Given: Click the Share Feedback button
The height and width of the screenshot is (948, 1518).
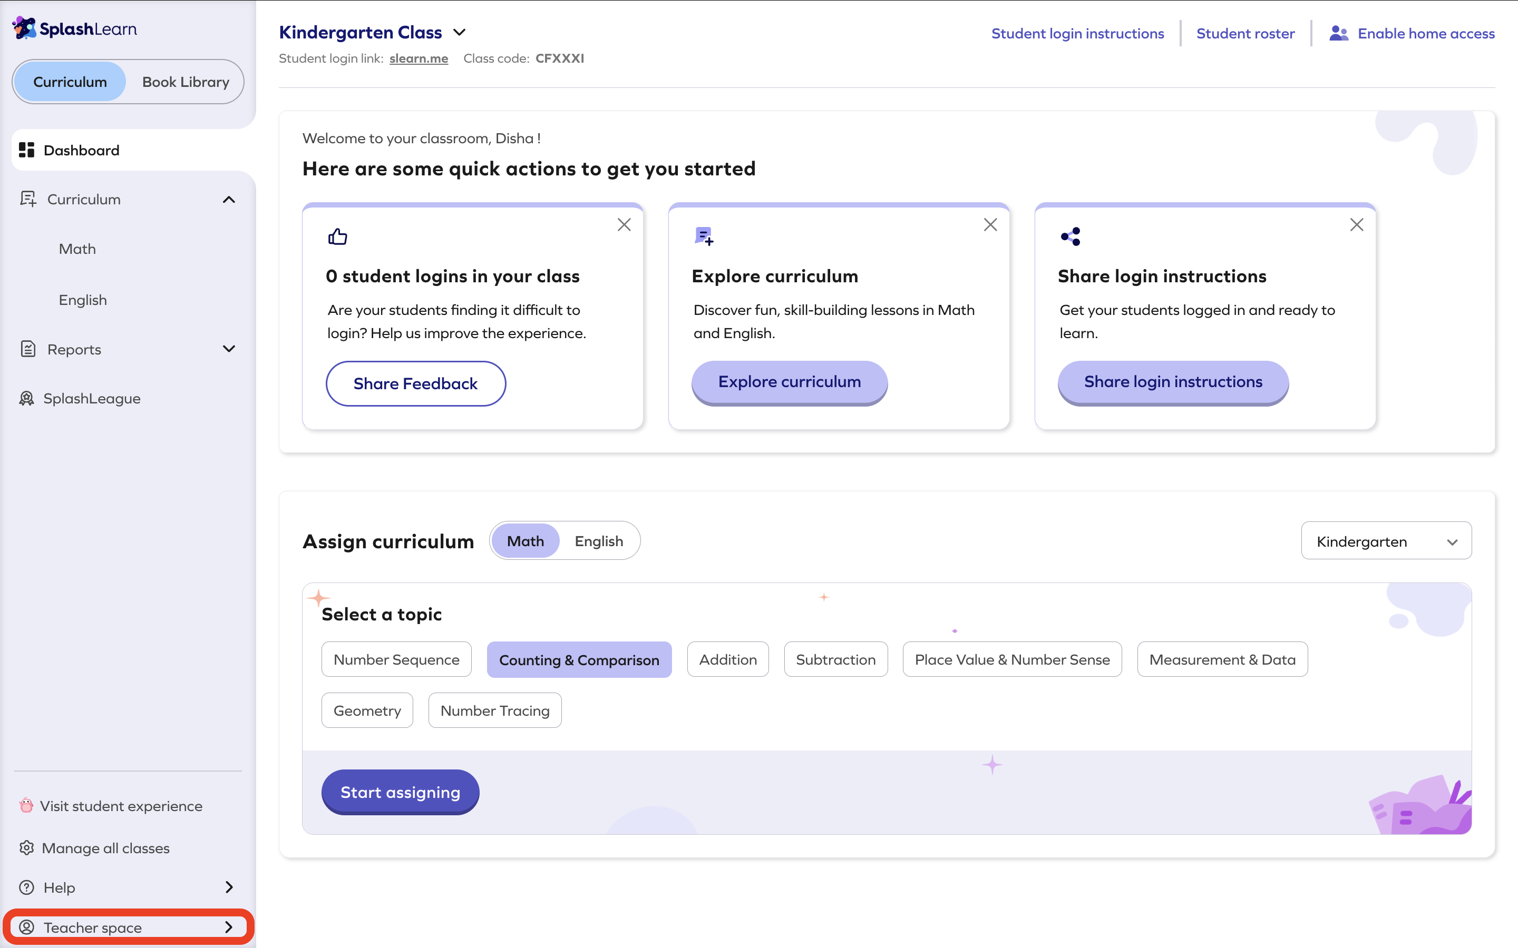Looking at the screenshot, I should 416,384.
